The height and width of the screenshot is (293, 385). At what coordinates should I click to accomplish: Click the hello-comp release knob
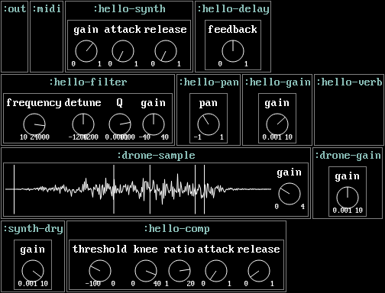point(259,271)
